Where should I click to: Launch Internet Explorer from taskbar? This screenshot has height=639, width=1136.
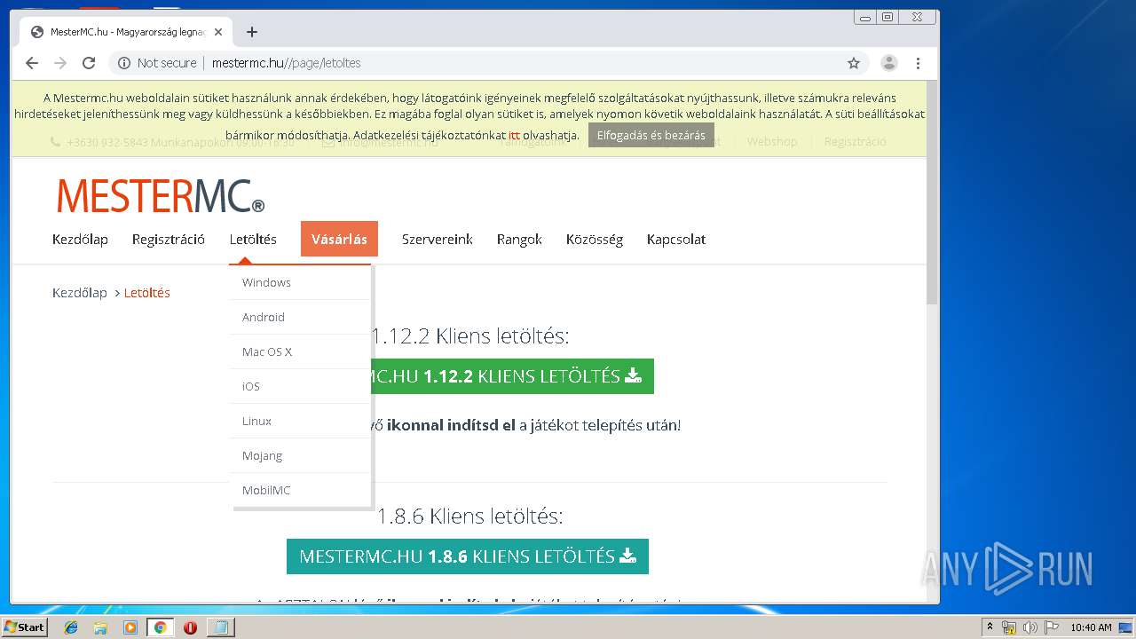coord(71,627)
